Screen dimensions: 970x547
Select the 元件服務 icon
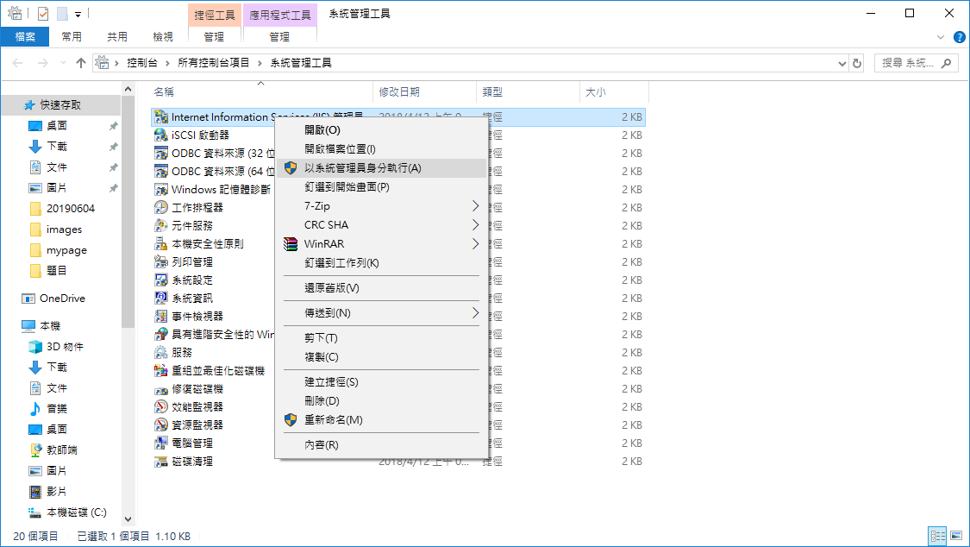pyautogui.click(x=160, y=225)
